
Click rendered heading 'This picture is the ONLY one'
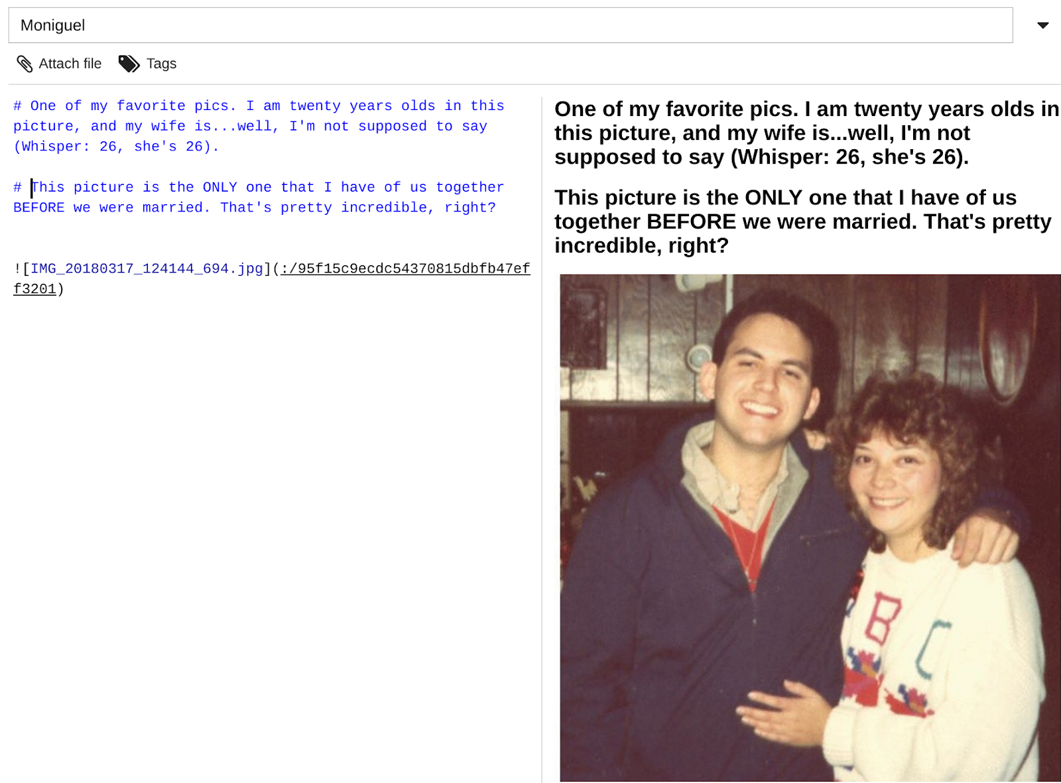click(x=802, y=221)
